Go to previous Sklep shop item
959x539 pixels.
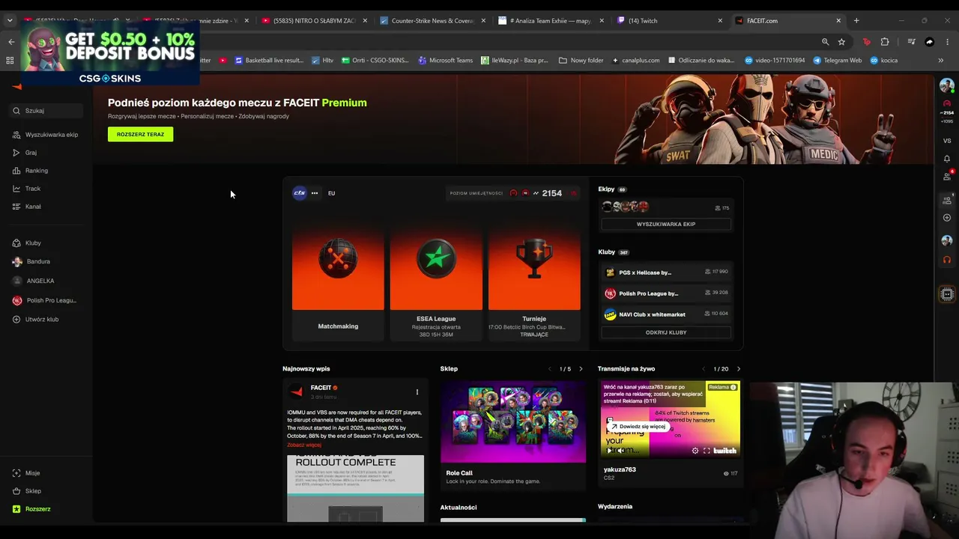coord(549,369)
